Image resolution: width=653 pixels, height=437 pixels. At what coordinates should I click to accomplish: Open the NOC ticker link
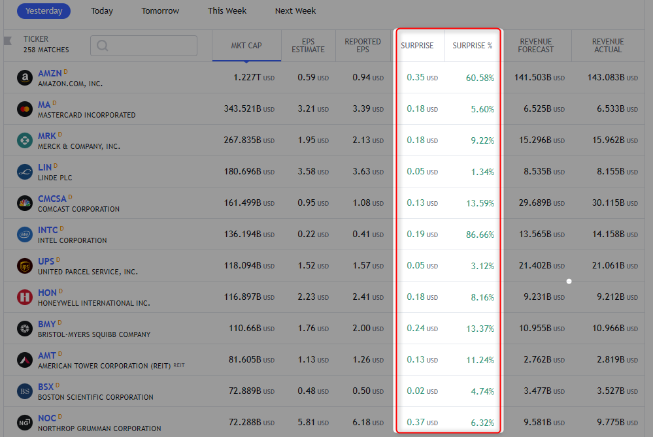pos(47,418)
